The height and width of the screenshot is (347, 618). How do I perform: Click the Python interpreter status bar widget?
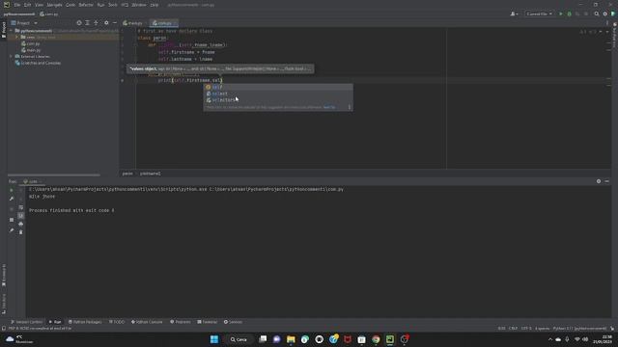[579, 328]
